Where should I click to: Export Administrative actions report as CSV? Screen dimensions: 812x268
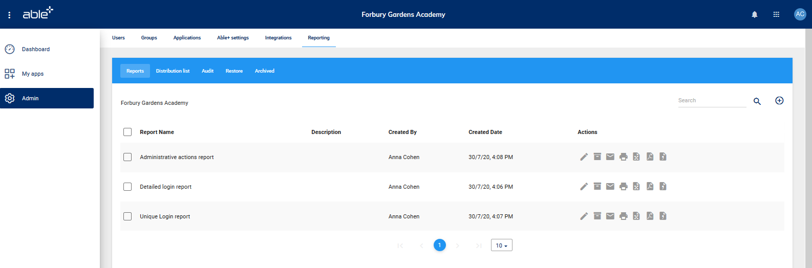pyautogui.click(x=663, y=157)
